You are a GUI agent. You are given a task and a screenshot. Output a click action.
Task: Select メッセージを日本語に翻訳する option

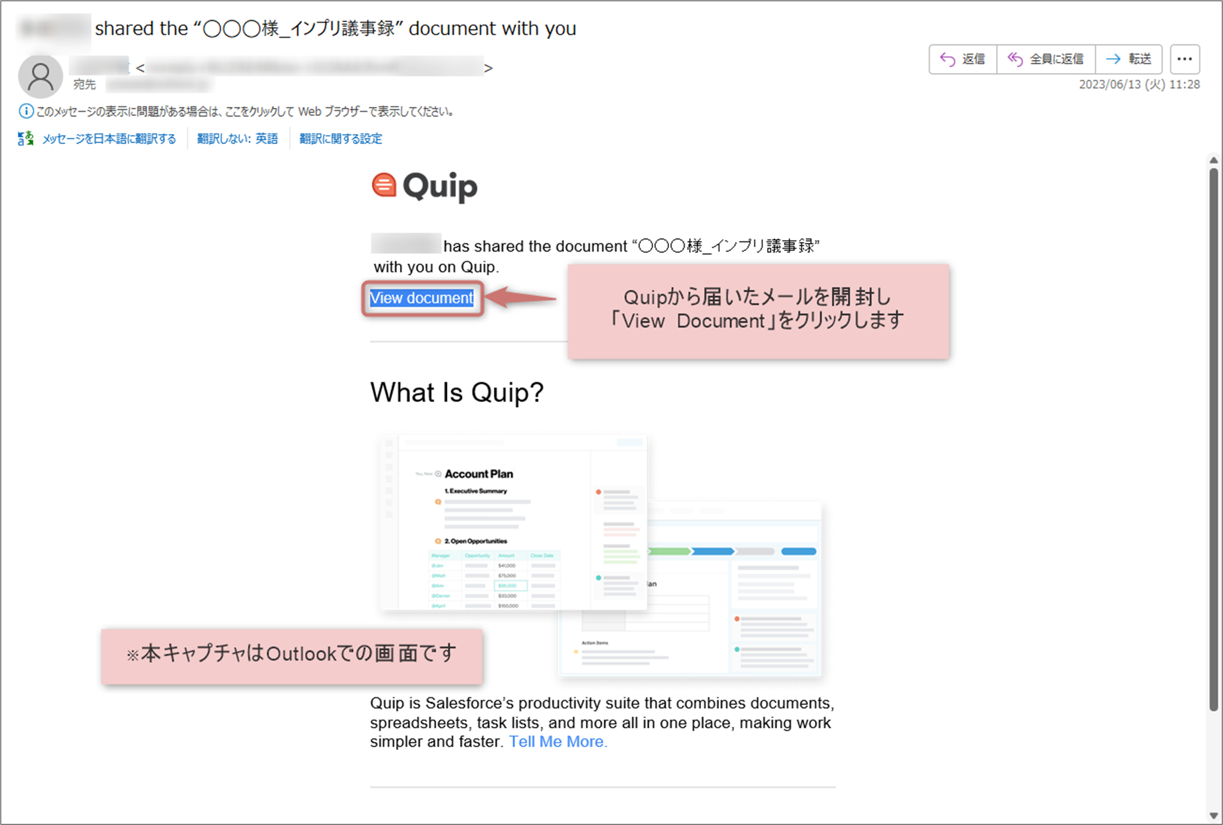109,138
